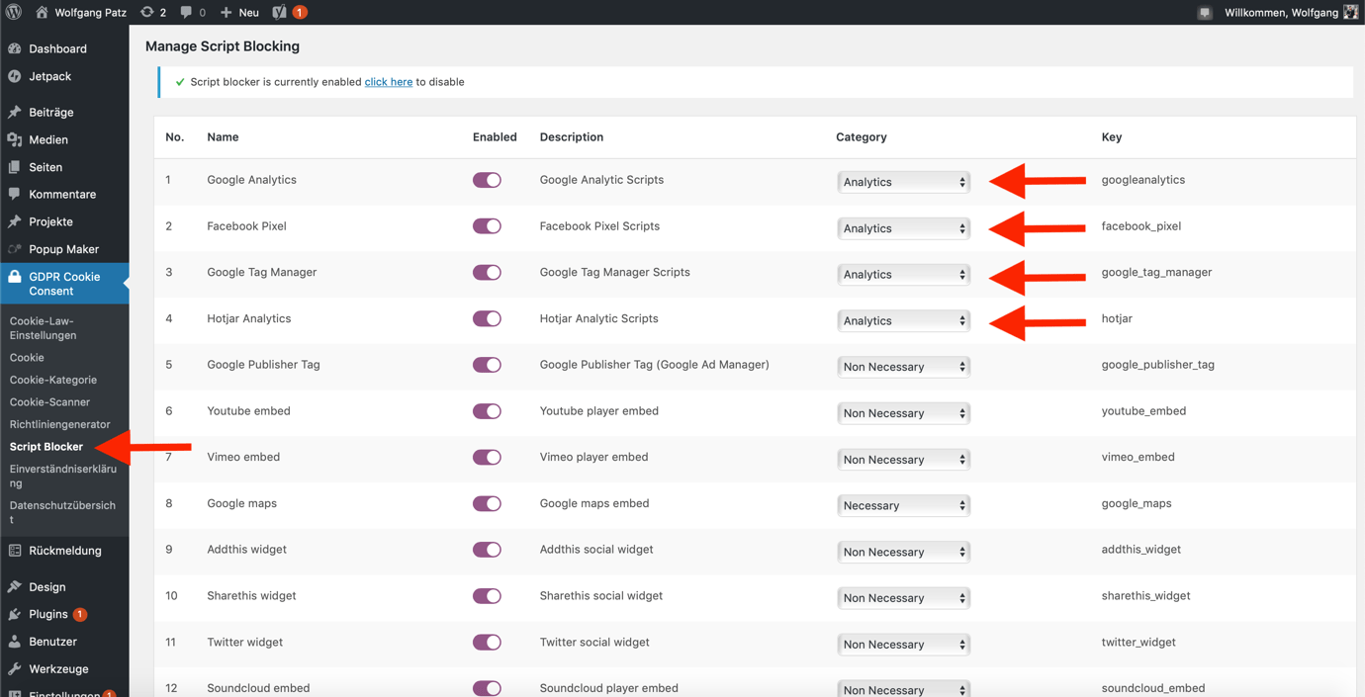Click the Enabled column header

coord(495,137)
